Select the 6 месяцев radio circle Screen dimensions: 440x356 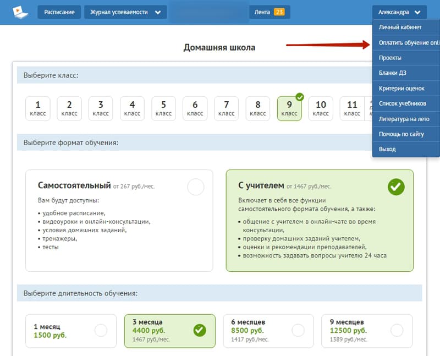tap(298, 331)
